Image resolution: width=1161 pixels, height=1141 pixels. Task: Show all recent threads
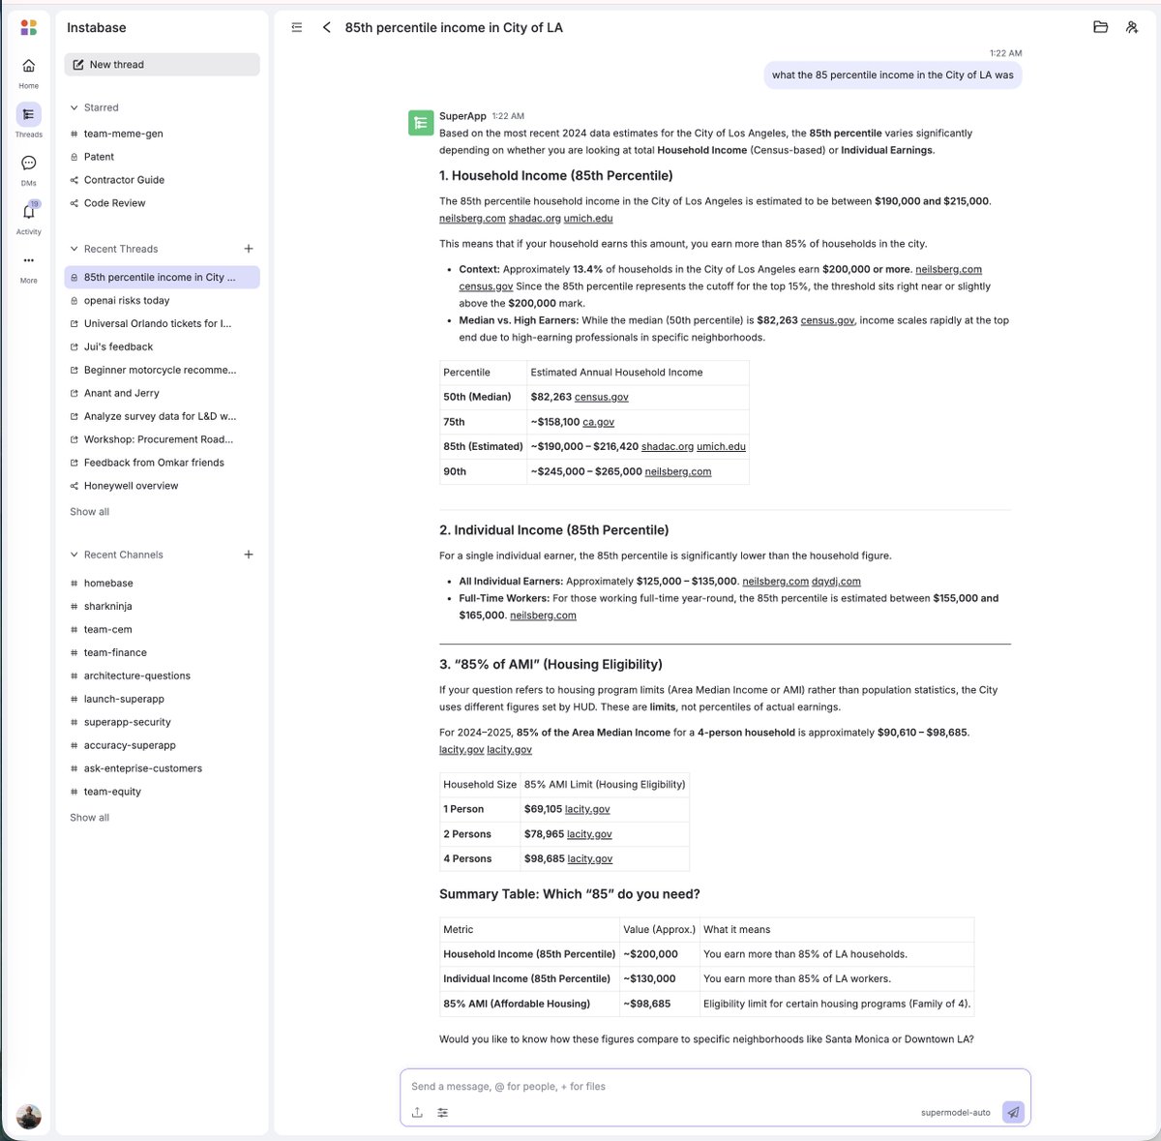(x=89, y=512)
